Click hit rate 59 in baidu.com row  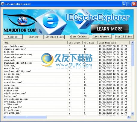85,96
